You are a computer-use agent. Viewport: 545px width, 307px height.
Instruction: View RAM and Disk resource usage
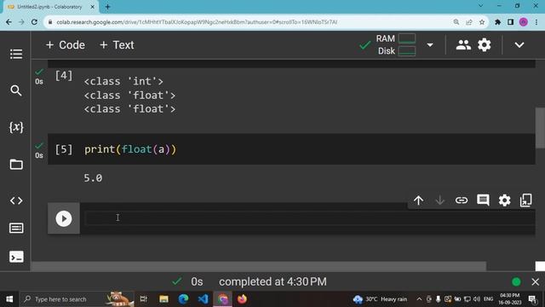[396, 44]
